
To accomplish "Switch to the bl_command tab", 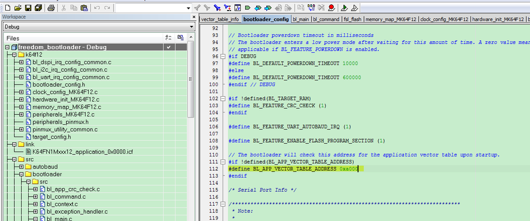I will (326, 19).
